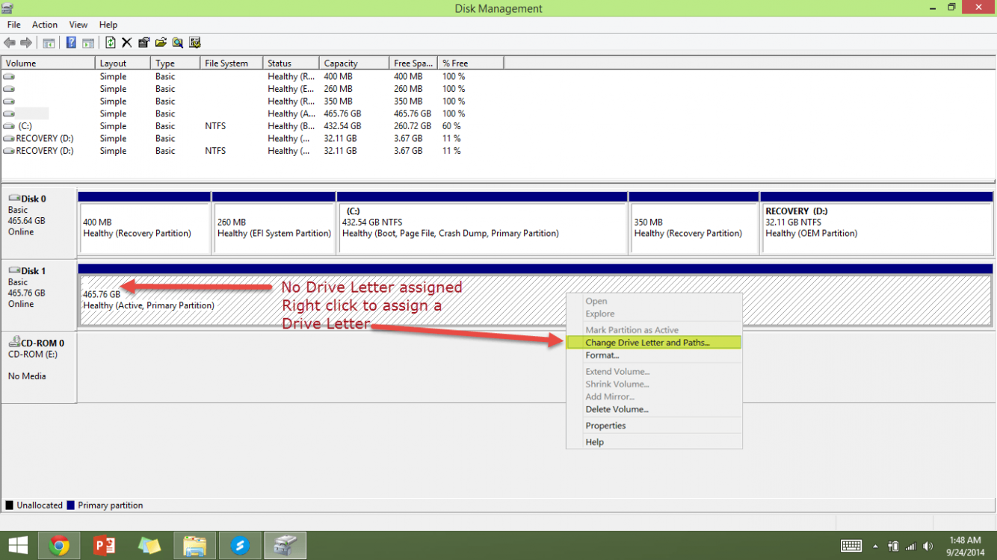
Task: Open the blue S app taskbar icon
Action: [x=240, y=546]
